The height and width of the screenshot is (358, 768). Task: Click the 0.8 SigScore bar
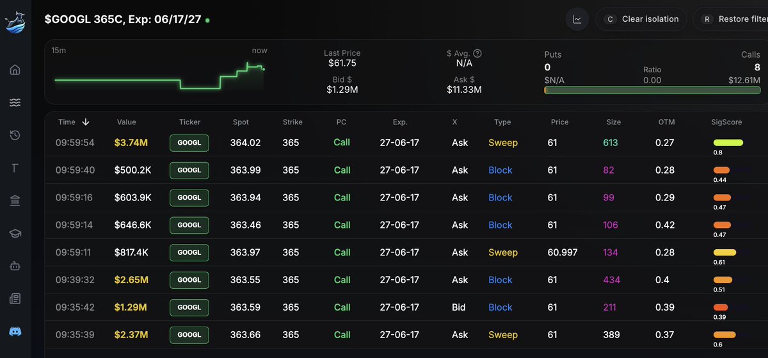[x=728, y=143]
